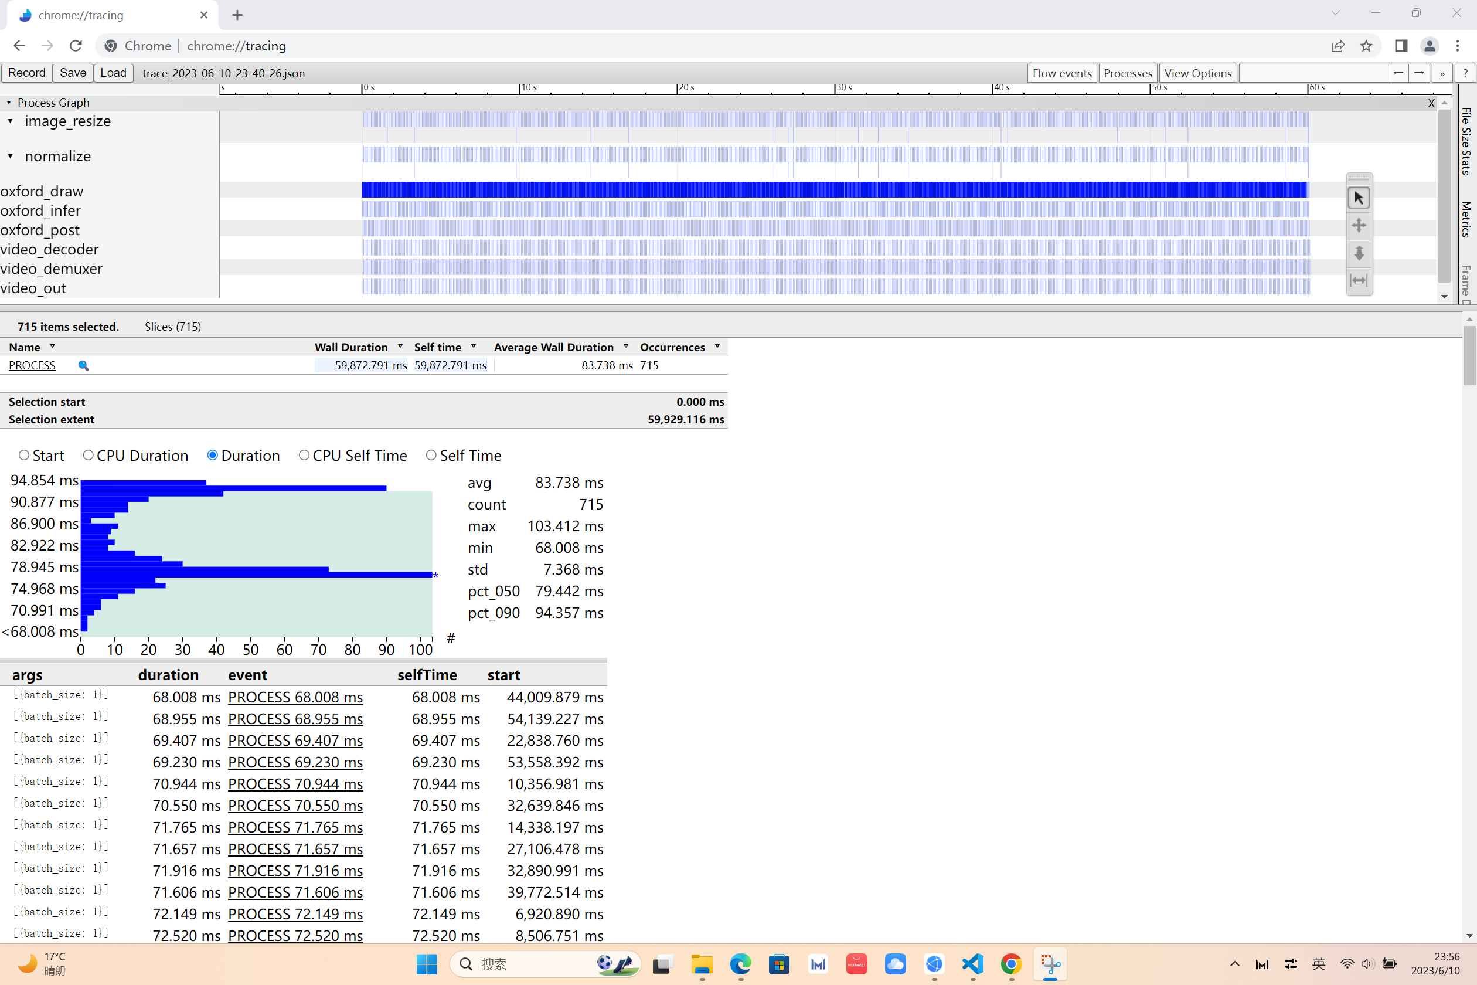Screen dimensions: 1477x985
Task: Choose the Start radio option
Action: coord(24,456)
